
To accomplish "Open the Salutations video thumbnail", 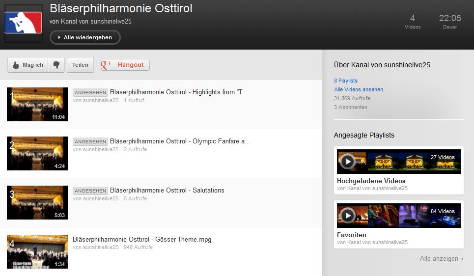I will pyautogui.click(x=37, y=202).
